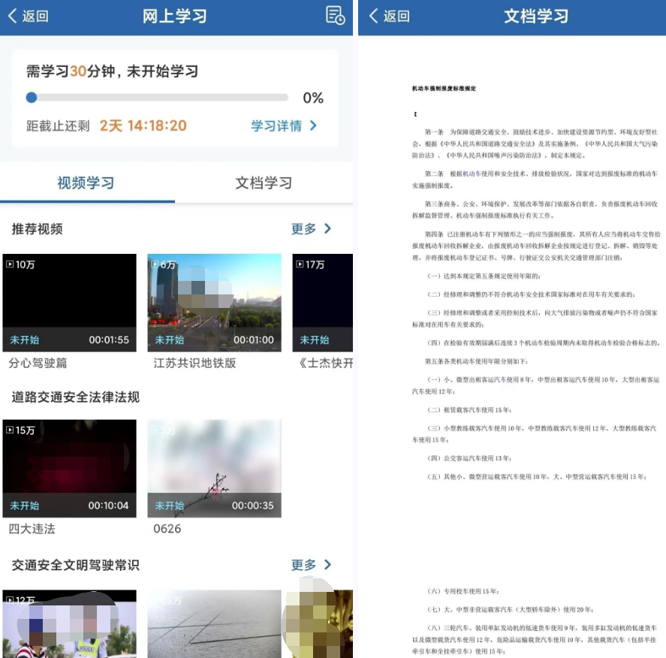The width and height of the screenshot is (666, 658).
Task: Open the 0626 video thumbnail
Action: point(214,468)
